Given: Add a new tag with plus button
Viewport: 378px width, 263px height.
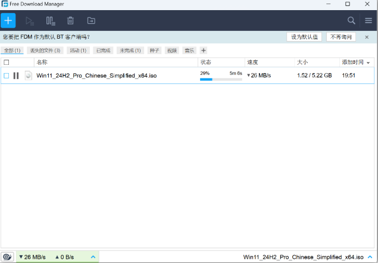Looking at the screenshot, I should click(x=204, y=51).
